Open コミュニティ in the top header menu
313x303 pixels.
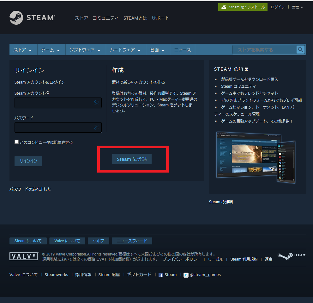coord(105,18)
